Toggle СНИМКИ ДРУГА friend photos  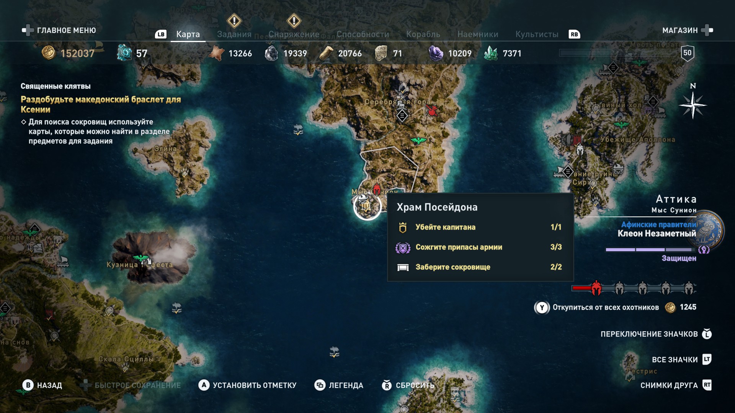click(x=676, y=385)
